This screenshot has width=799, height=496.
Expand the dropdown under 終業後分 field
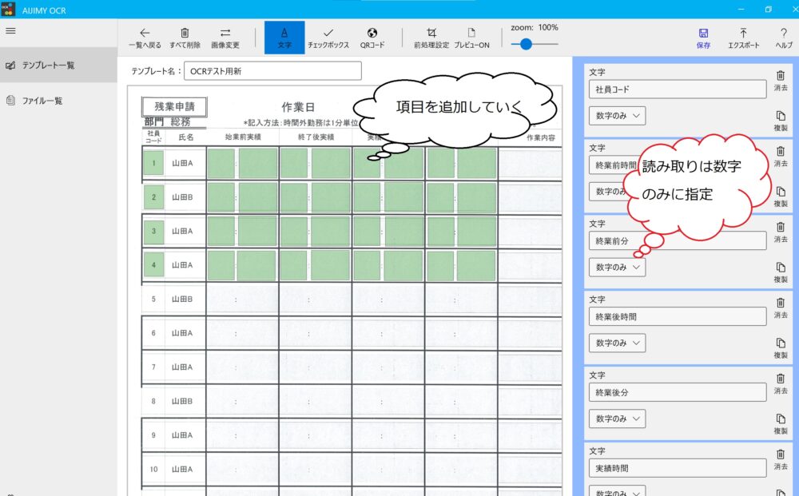[x=617, y=419]
